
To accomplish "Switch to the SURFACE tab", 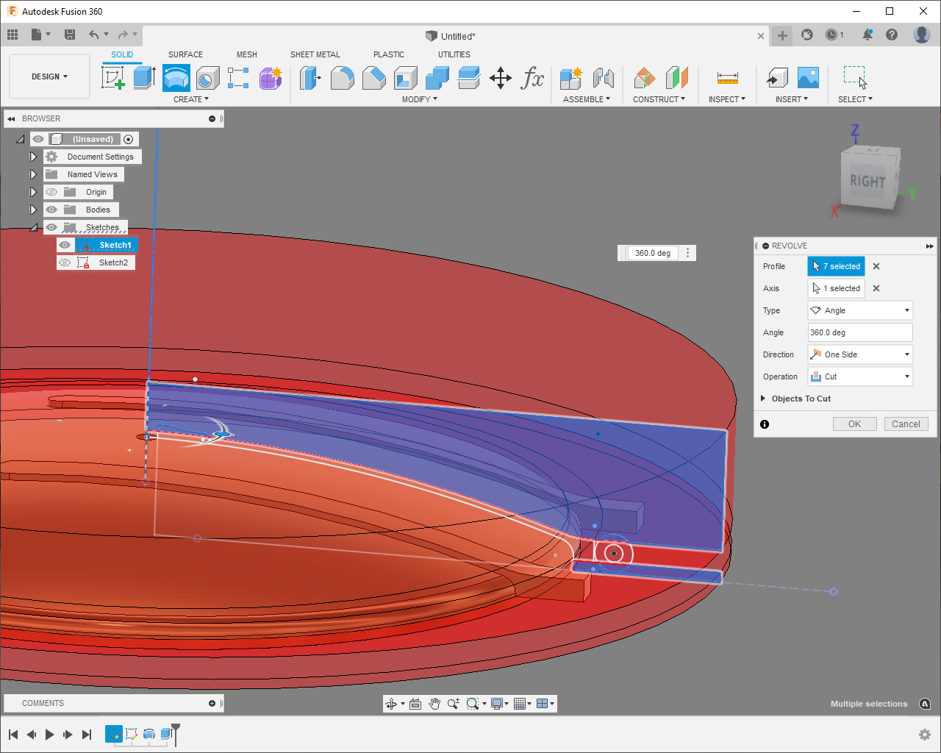I will click(x=185, y=54).
